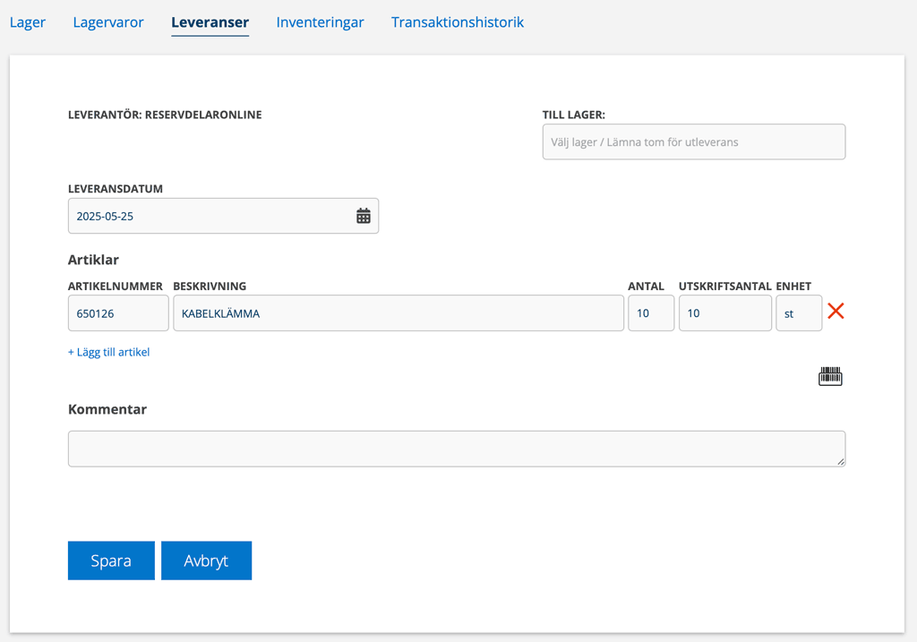Click the Kommentar textarea resize handle
The width and height of the screenshot is (917, 642).
(840, 461)
